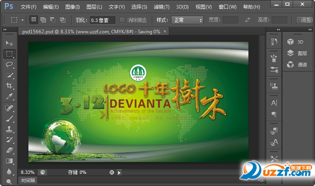Open the Character Styles panel icon

(274, 142)
